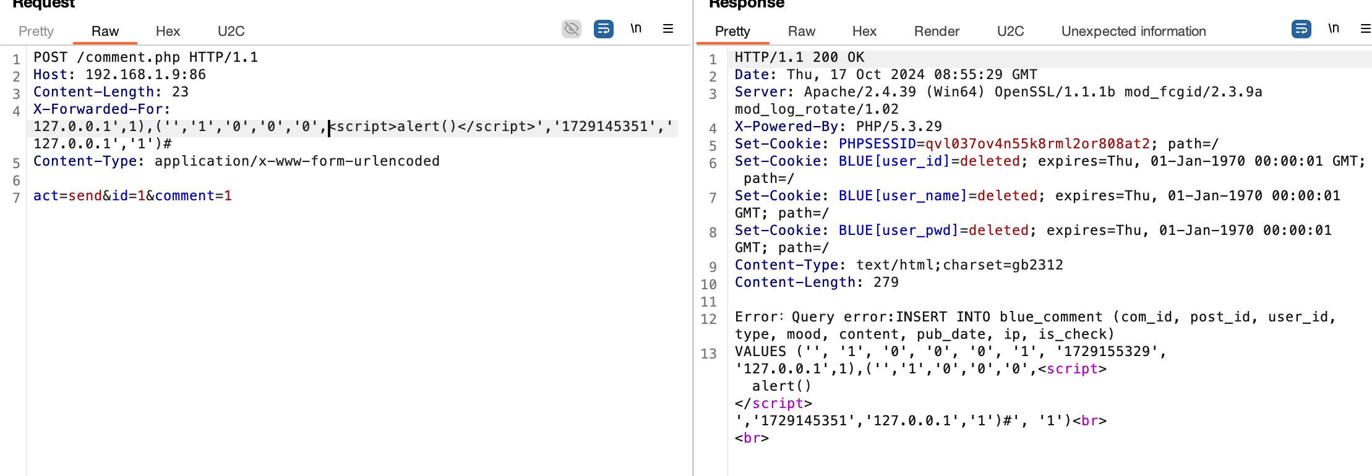Switch to the Request Pretty tab
Screen dimensions: 1372x476
[x=36, y=31]
